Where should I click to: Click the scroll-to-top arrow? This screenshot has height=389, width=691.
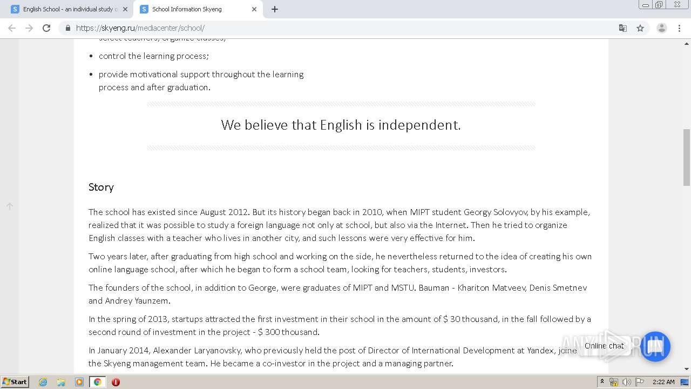(9, 206)
